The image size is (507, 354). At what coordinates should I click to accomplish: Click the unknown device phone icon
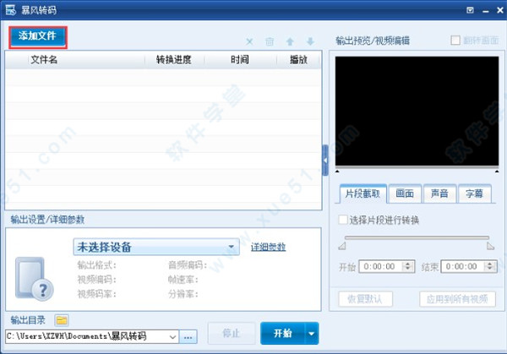coord(35,279)
